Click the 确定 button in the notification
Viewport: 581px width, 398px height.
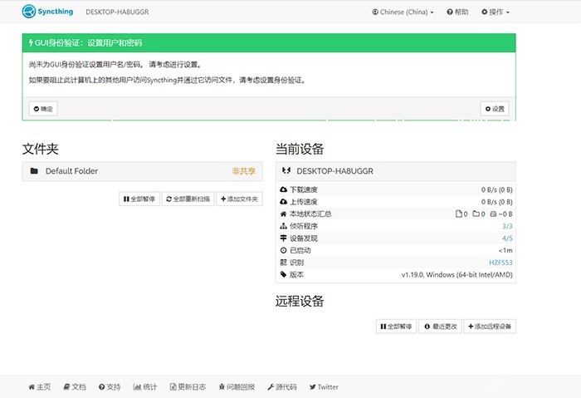point(43,109)
